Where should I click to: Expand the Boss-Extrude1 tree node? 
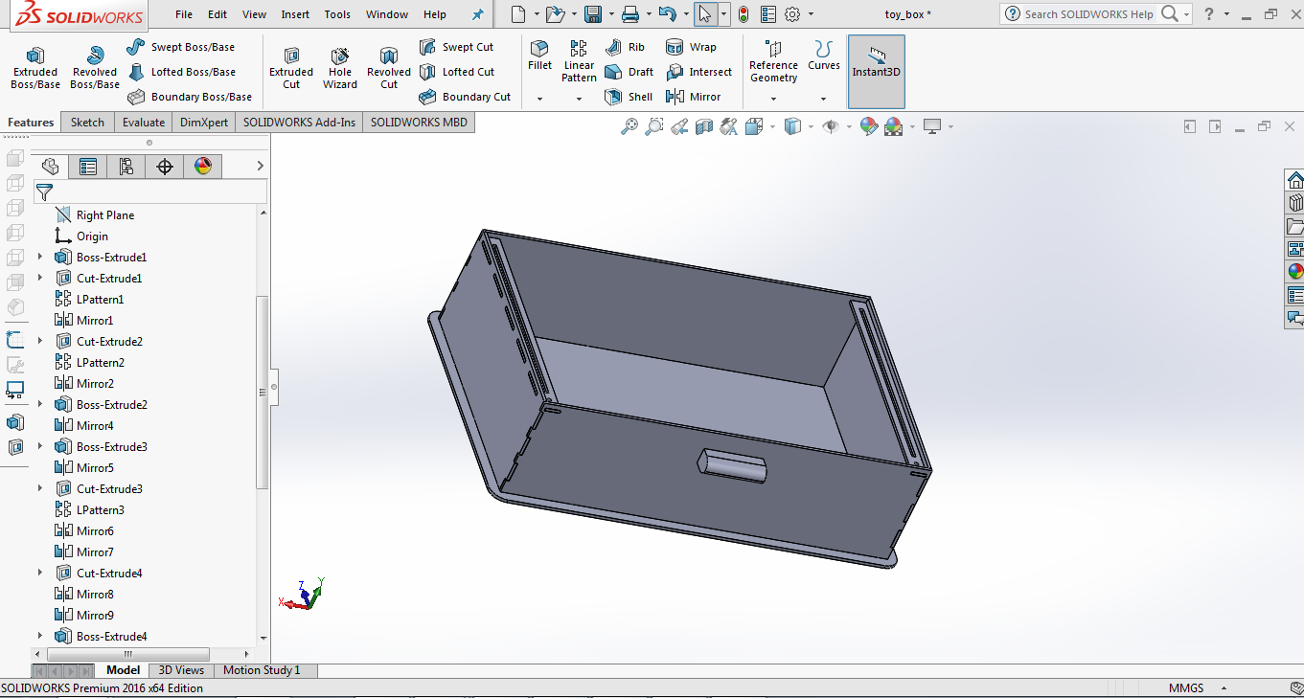click(x=40, y=257)
